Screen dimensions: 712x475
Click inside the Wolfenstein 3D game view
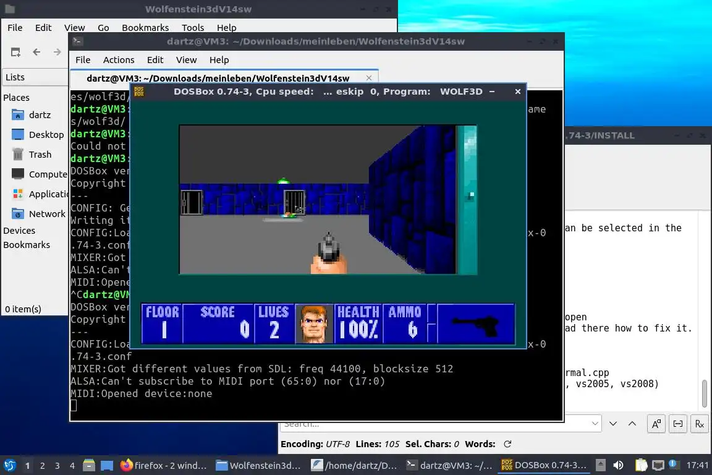click(328, 200)
